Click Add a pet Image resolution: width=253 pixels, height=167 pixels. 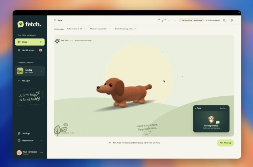click(x=26, y=81)
